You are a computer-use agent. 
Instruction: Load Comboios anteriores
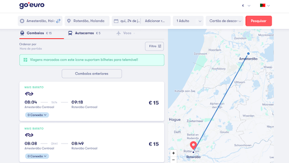(92, 74)
